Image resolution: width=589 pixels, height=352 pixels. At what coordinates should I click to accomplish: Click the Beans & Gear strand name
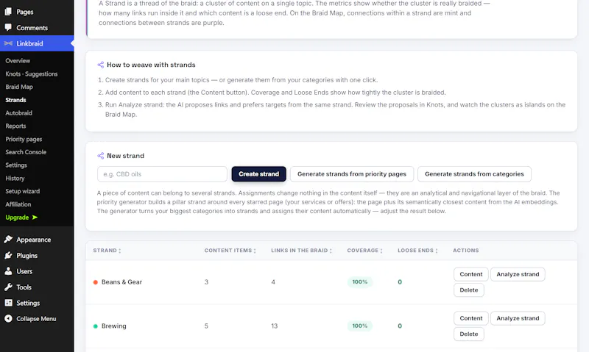[x=121, y=282]
